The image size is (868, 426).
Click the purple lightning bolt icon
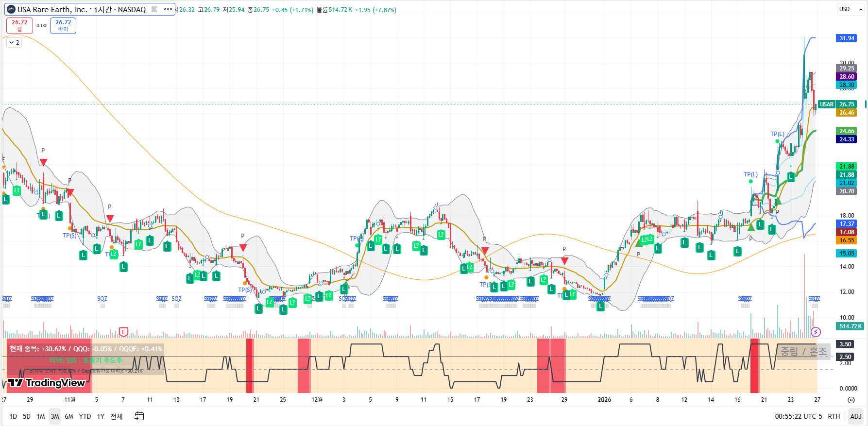point(816,332)
